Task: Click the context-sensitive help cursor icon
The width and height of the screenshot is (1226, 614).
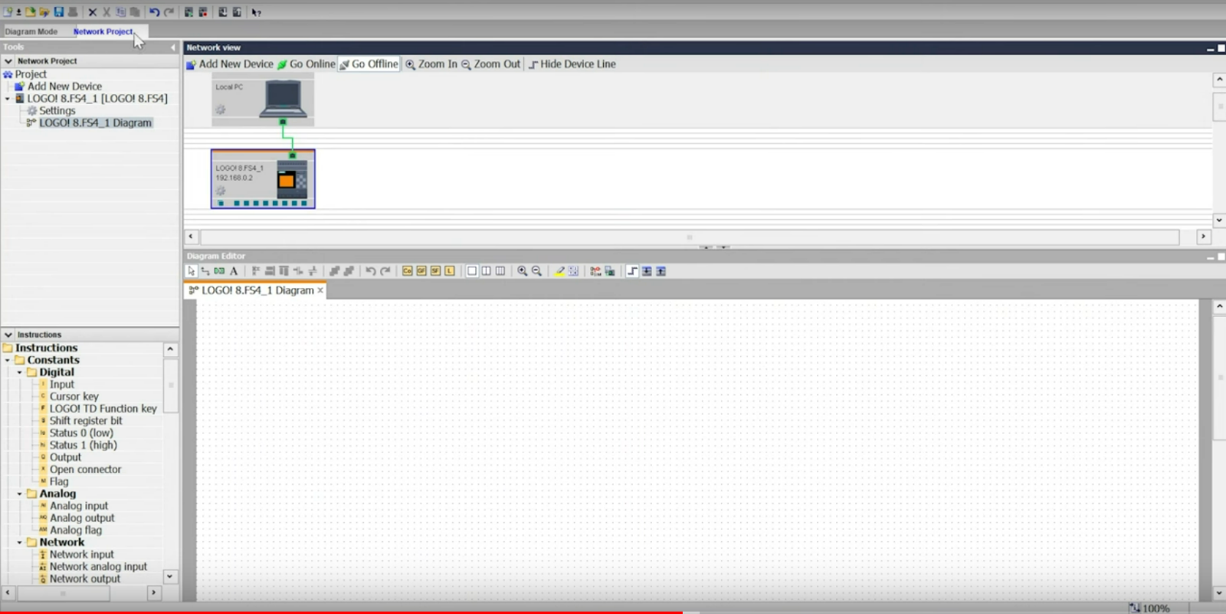Action: click(x=256, y=12)
